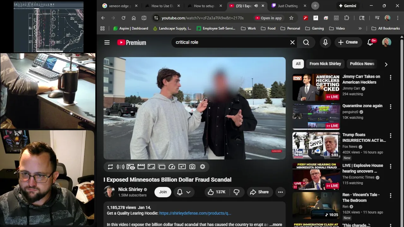
Task: Open options for Fox News video
Action: coord(390,136)
